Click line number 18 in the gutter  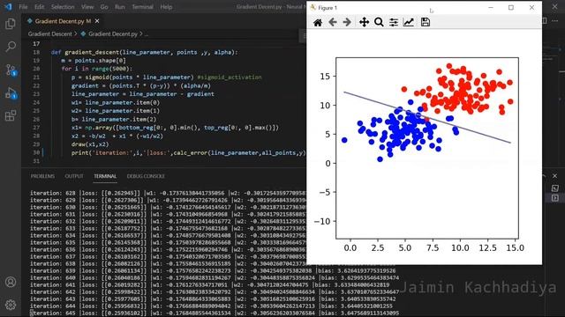(x=36, y=52)
